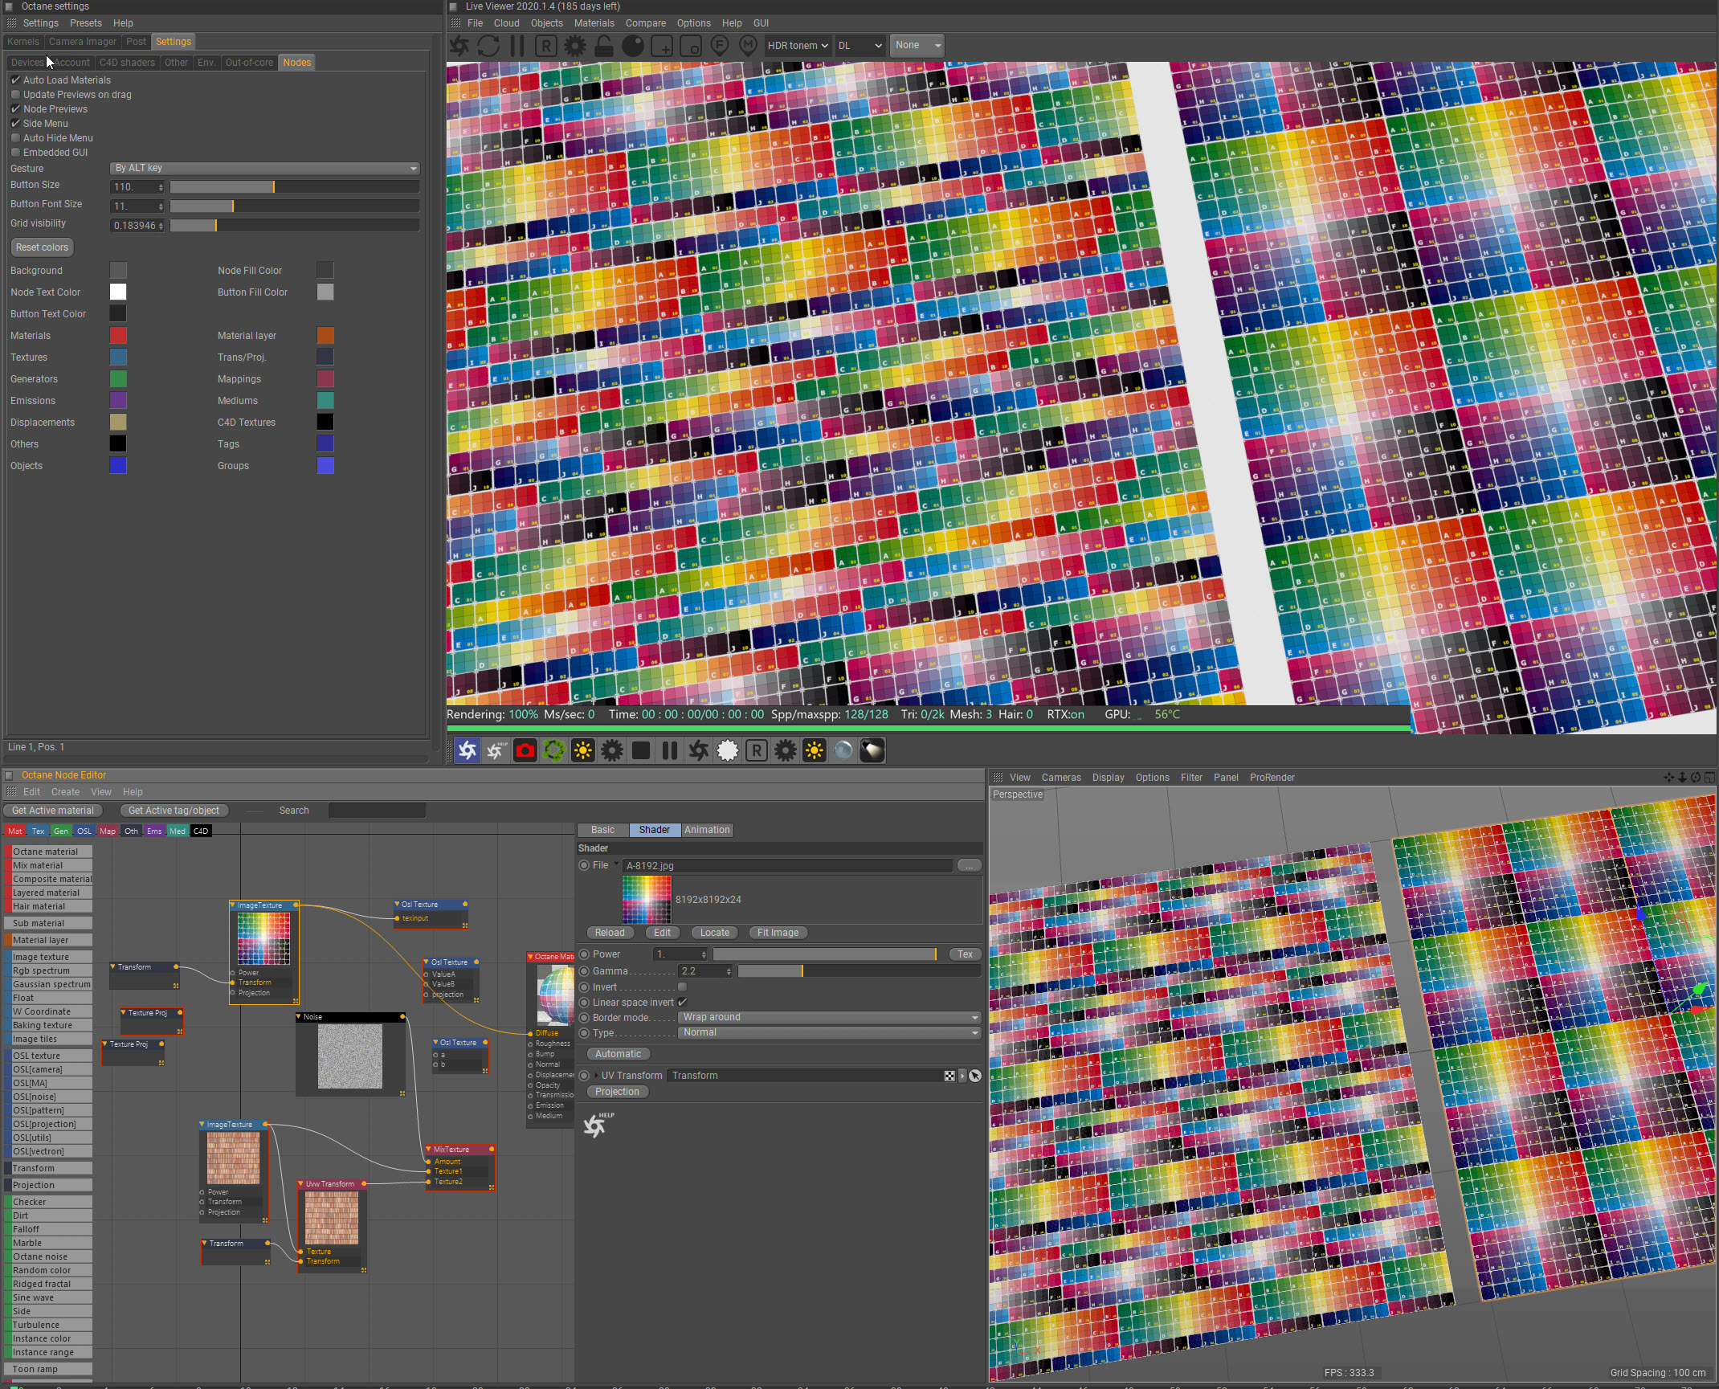Click the circular refresh arrows icon

pyautogui.click(x=488, y=46)
